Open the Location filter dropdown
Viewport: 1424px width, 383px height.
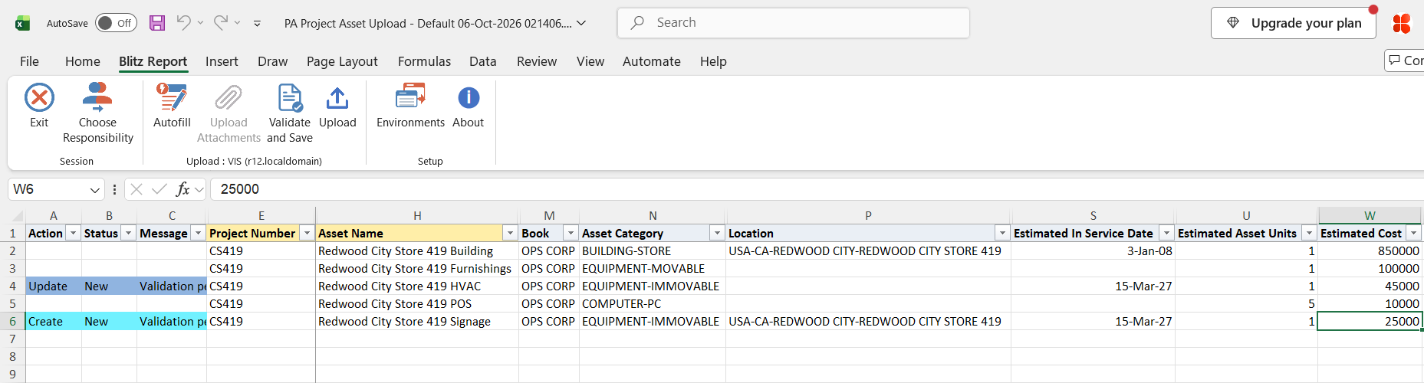tap(1002, 233)
